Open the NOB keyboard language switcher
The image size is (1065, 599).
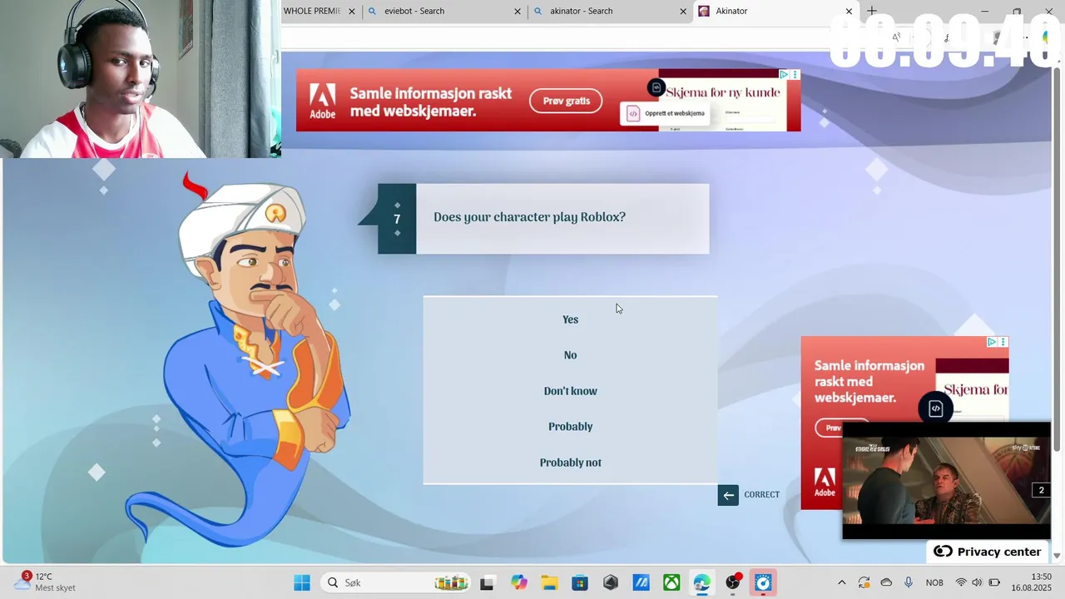click(934, 583)
